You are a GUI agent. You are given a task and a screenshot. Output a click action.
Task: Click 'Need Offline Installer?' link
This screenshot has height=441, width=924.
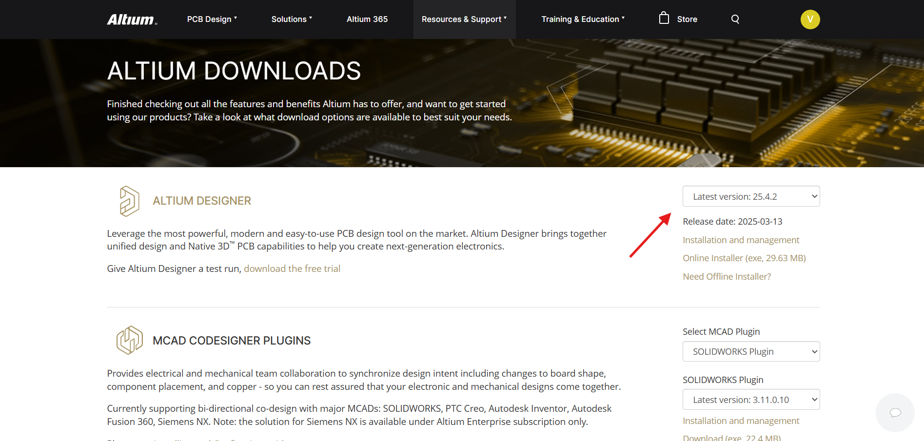[x=727, y=276]
